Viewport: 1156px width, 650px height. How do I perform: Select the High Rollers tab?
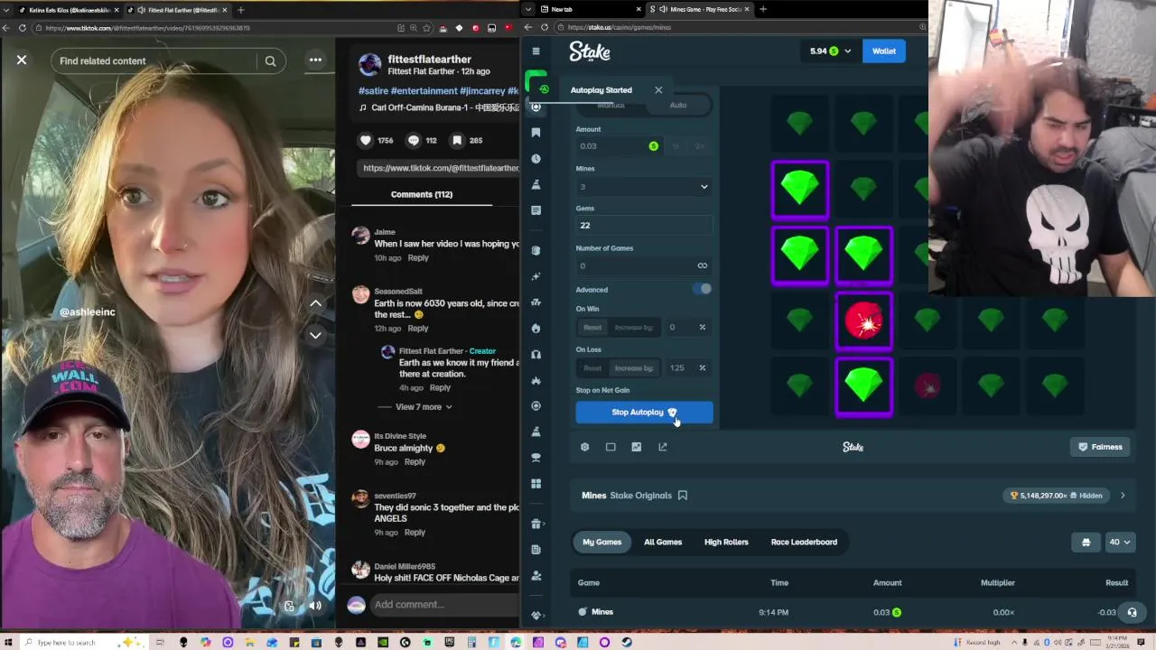[x=726, y=543]
